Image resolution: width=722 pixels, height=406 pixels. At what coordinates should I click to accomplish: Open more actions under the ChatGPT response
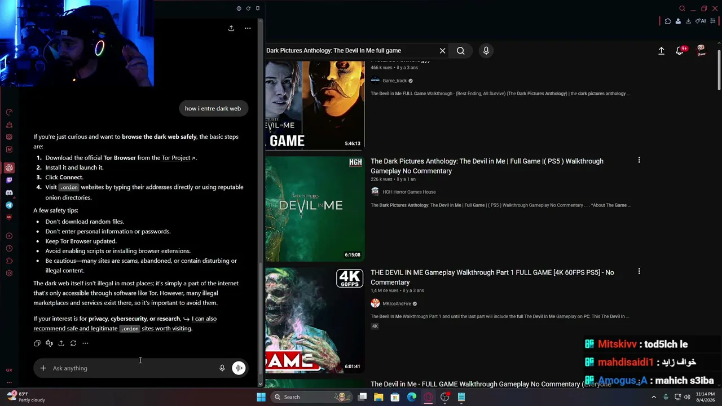(85, 343)
